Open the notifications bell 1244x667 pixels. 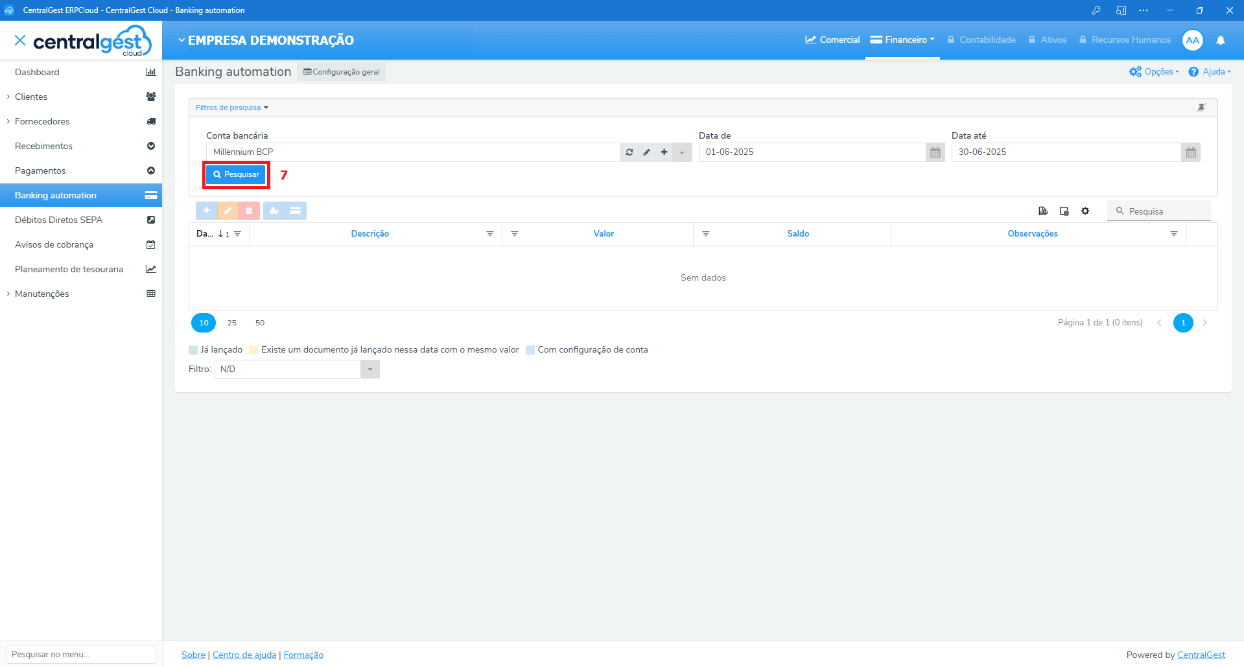[x=1221, y=40]
